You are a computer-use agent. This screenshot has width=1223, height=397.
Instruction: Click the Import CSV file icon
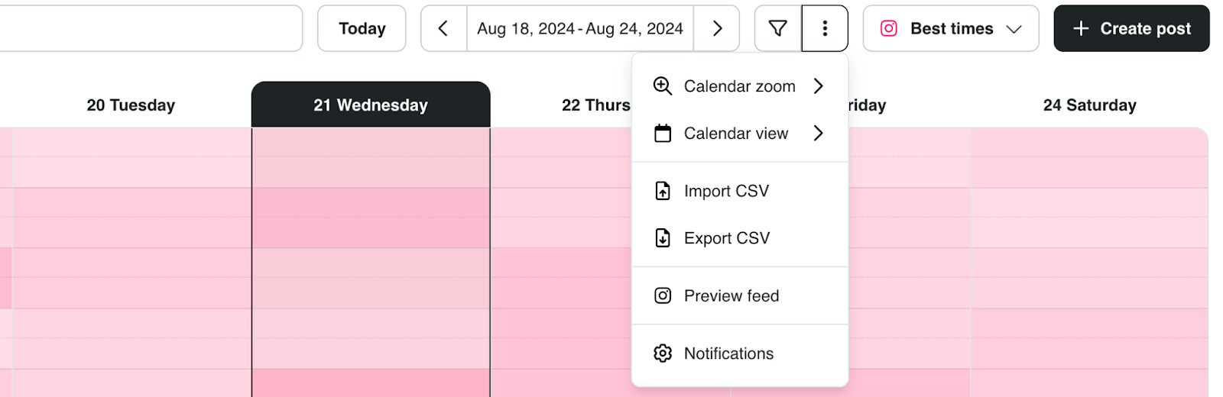[663, 191]
